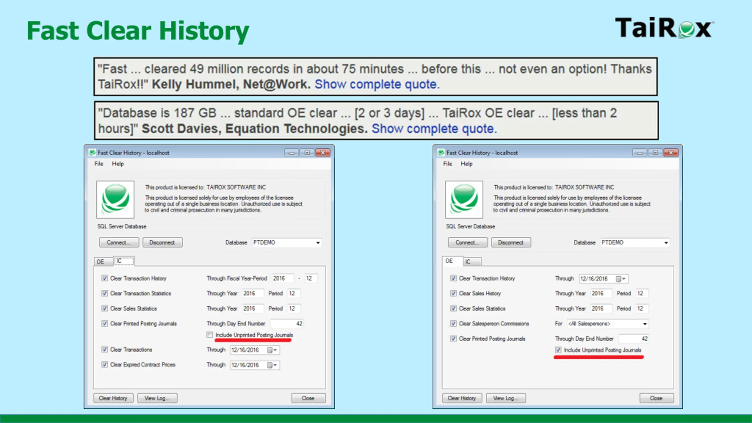Click View Log button in right window

pyautogui.click(x=506, y=398)
